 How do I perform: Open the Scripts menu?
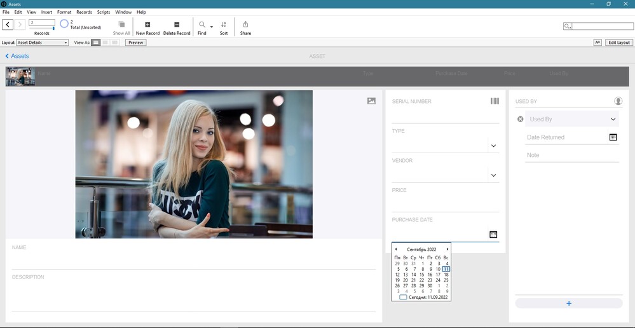click(104, 12)
